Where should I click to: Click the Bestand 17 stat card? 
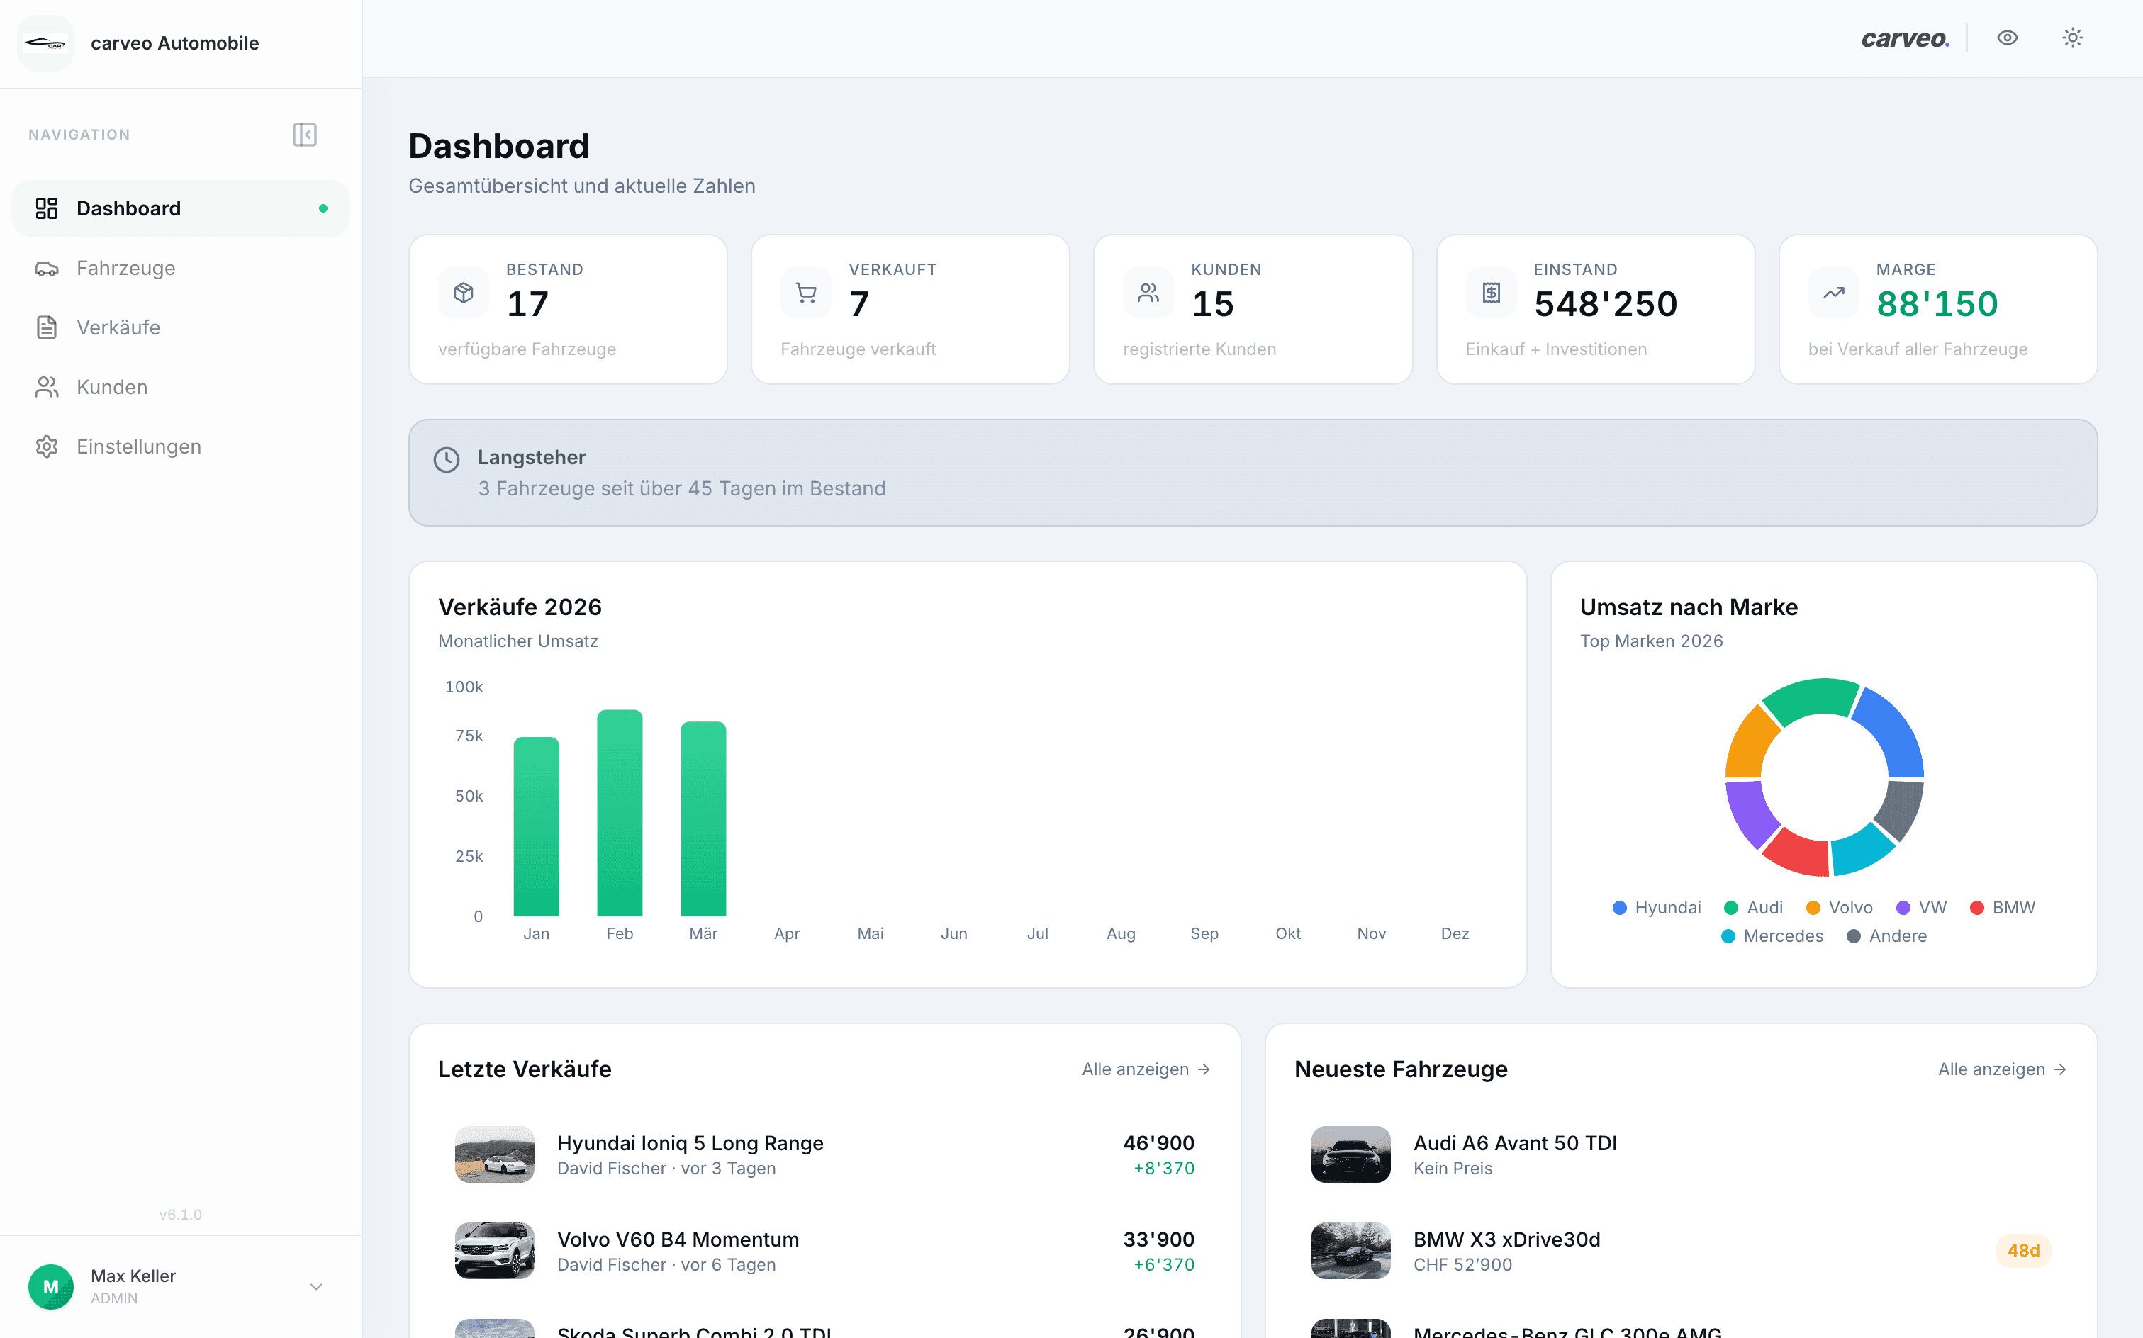click(569, 309)
